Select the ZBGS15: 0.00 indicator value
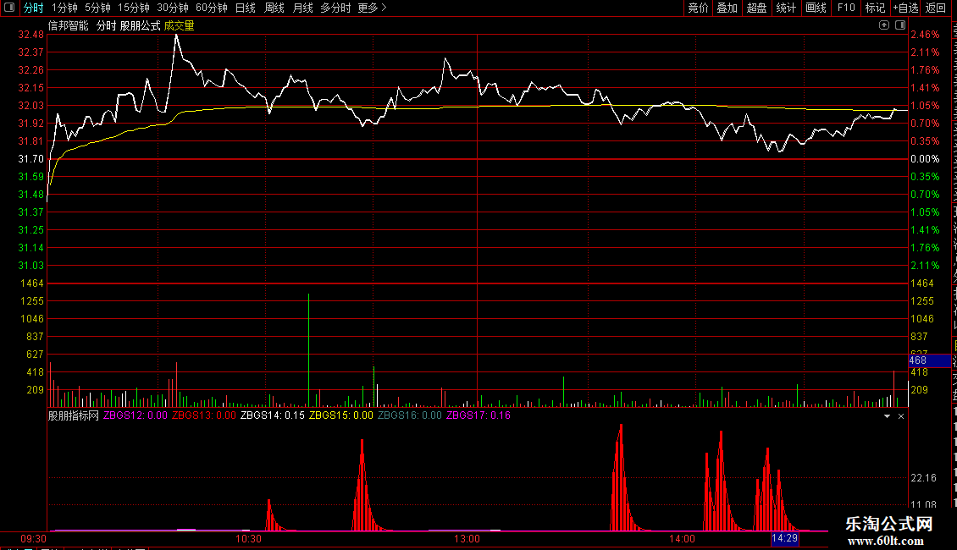The width and height of the screenshot is (957, 550). (x=341, y=415)
